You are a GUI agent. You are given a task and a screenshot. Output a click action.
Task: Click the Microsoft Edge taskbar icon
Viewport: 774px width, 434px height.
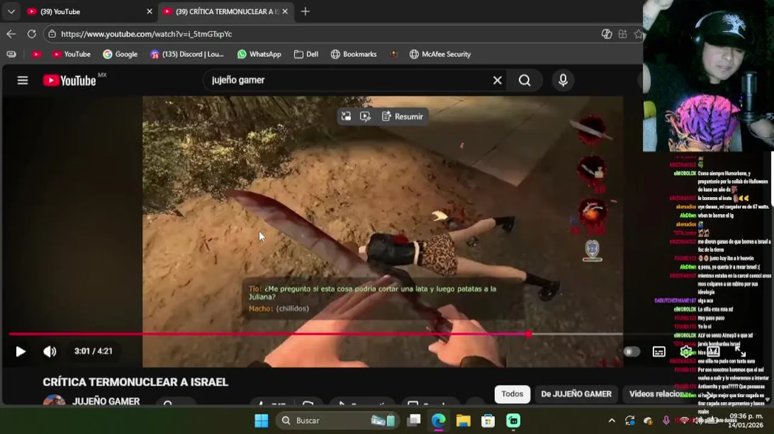[x=438, y=420]
